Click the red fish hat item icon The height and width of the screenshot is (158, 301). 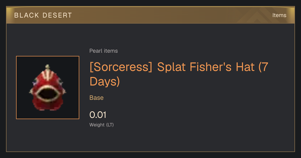pos(47,88)
